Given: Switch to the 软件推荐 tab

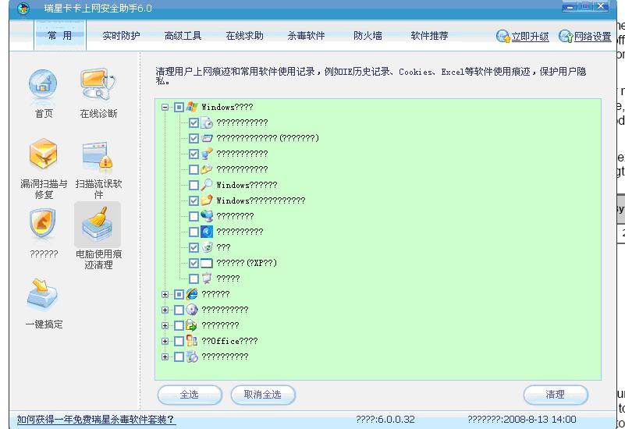Looking at the screenshot, I should pyautogui.click(x=429, y=35).
